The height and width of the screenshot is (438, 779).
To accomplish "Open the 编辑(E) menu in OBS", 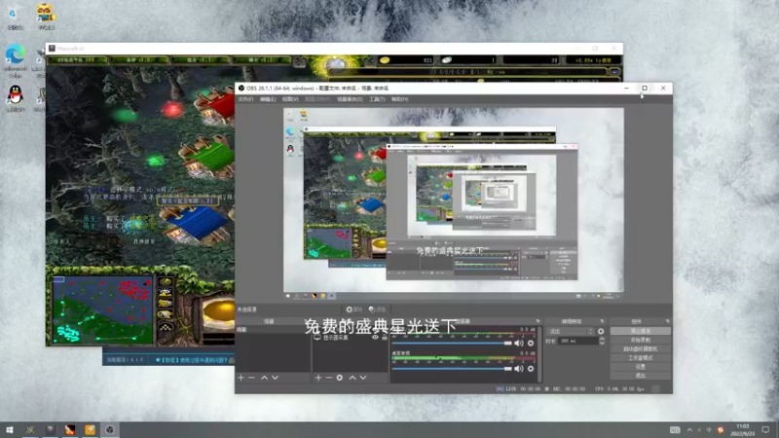I will coord(268,99).
